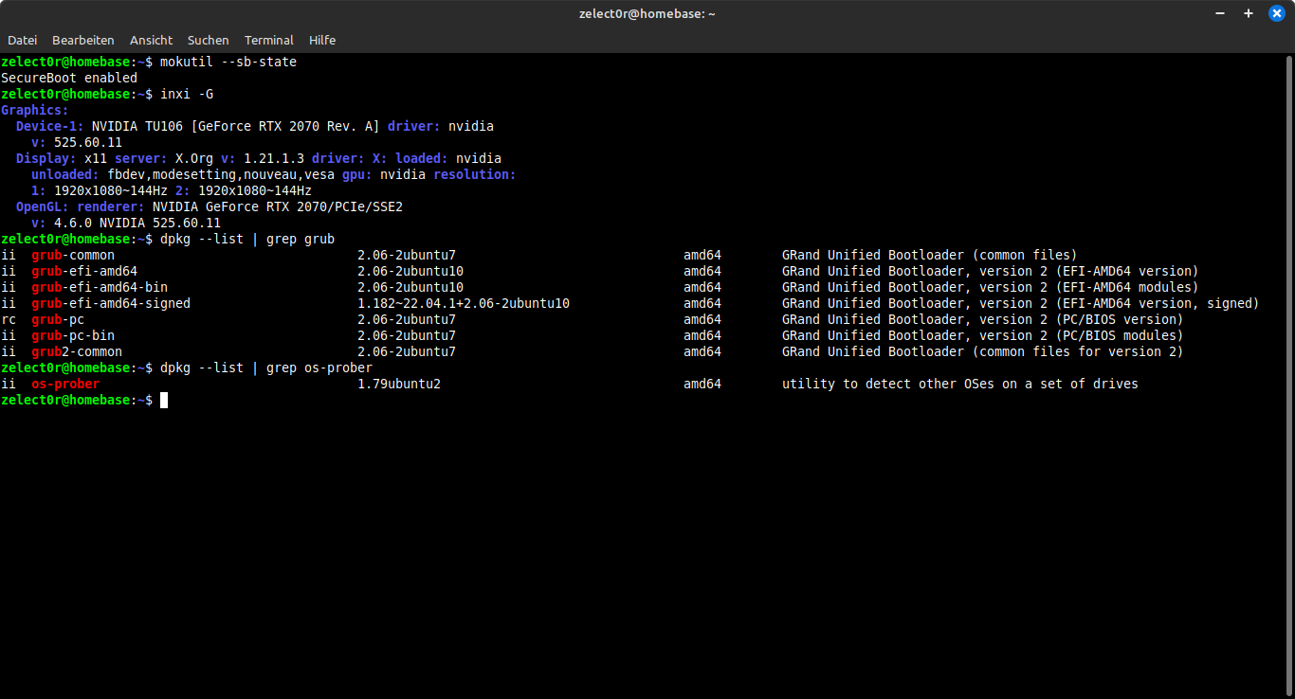Click 'NVIDIA GeForce RTX 2070/PCIe/SSE2' renderer text

point(278,206)
